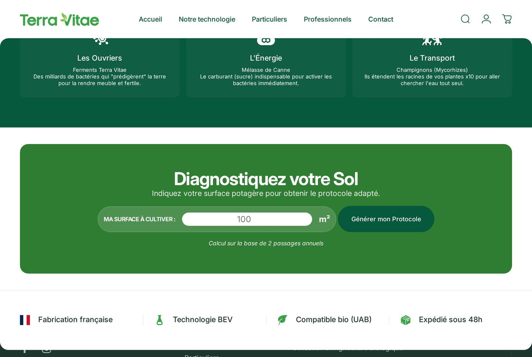Click the 'Mélasse de Canne' text
532x357 pixels.
(x=266, y=70)
